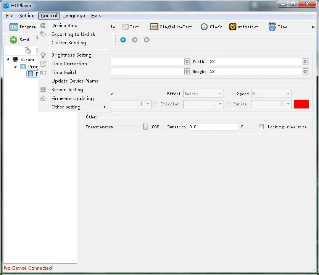Click the Duration input field
The image size is (319, 275).
click(x=213, y=127)
